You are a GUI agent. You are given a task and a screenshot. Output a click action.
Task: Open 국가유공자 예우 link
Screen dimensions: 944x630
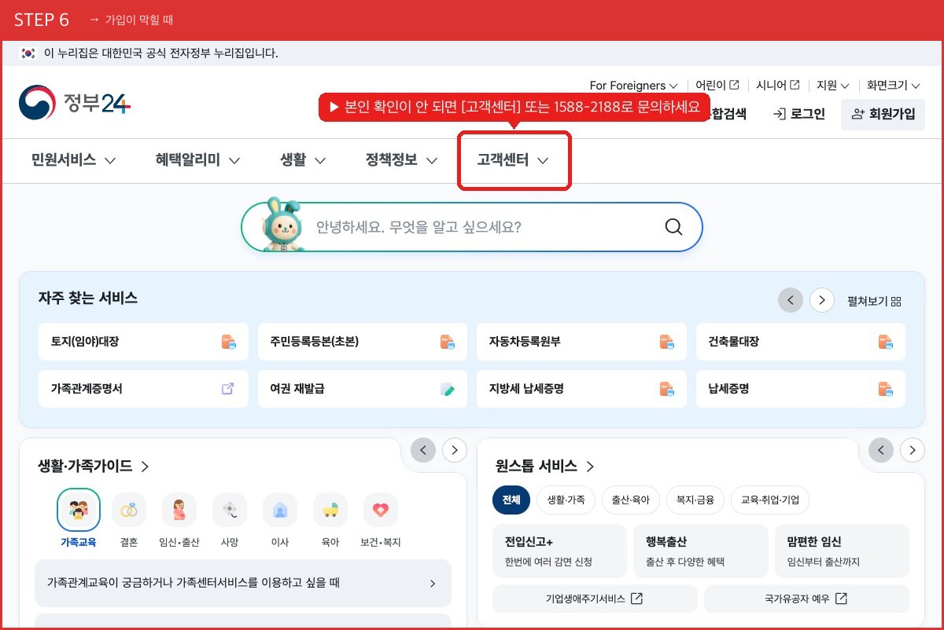point(806,599)
